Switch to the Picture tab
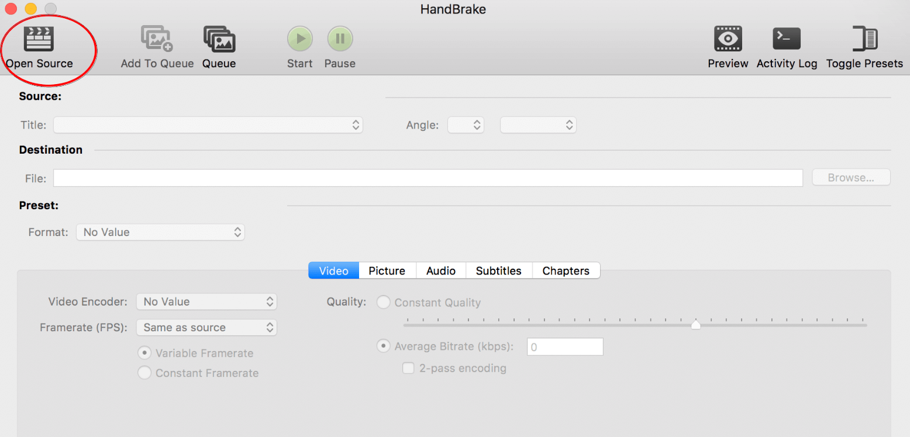The height and width of the screenshot is (437, 910). [387, 270]
